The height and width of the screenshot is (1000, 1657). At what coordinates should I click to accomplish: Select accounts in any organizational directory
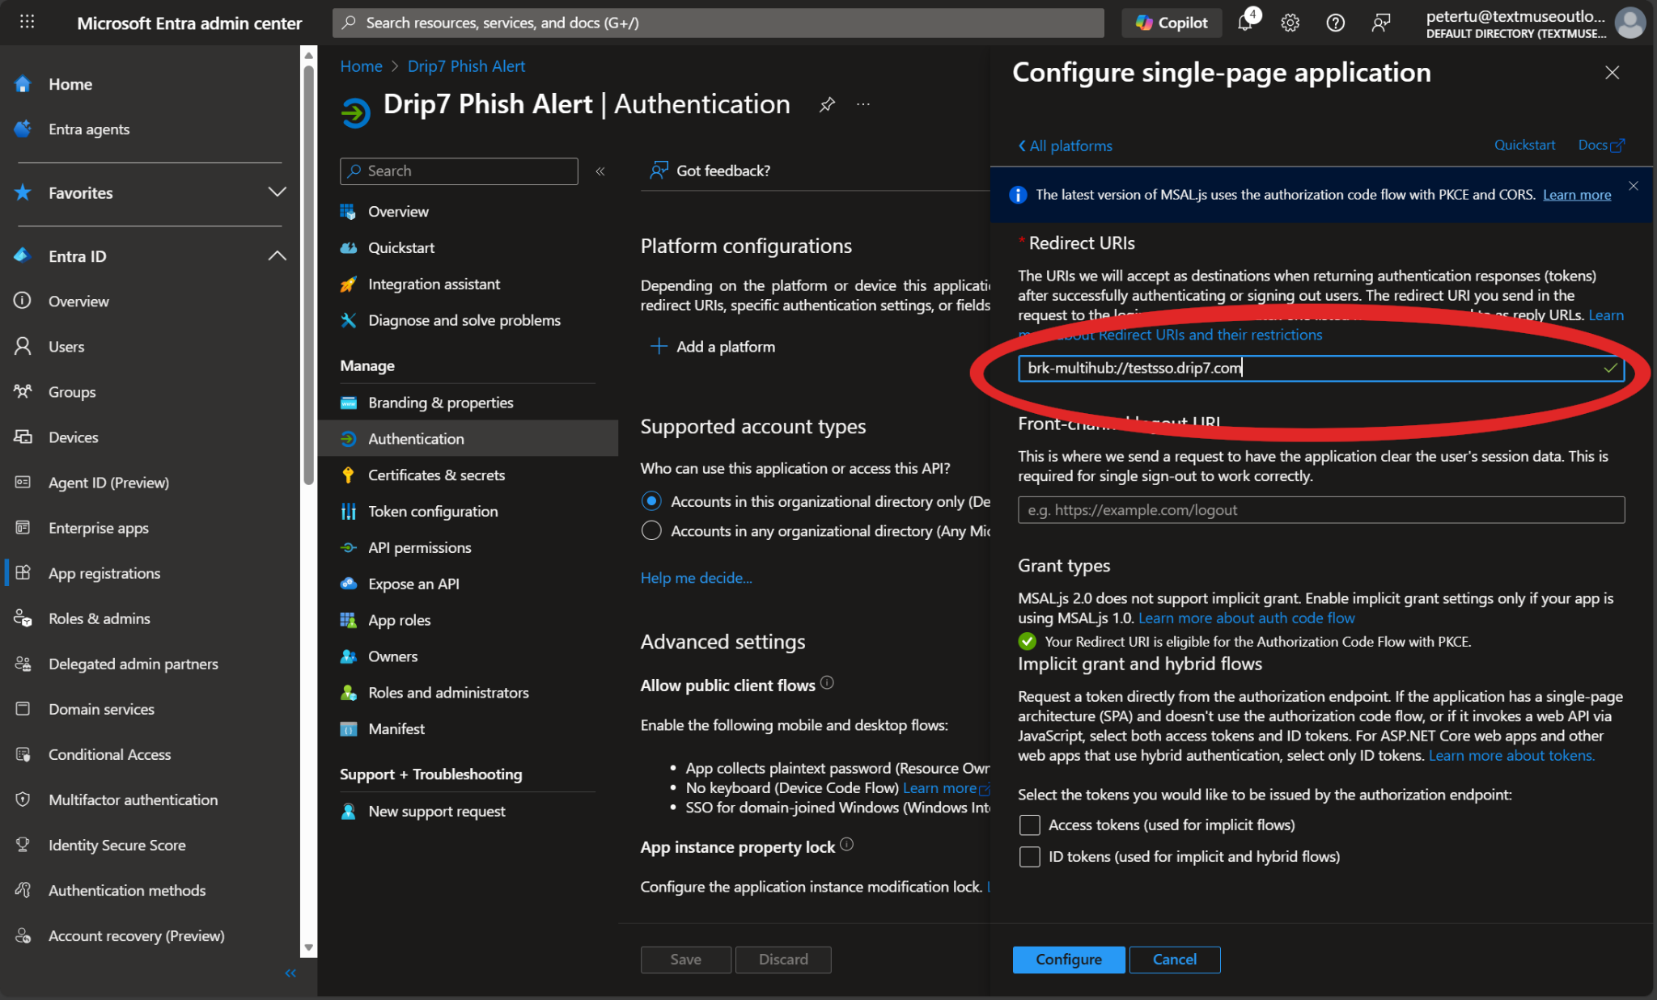point(651,531)
